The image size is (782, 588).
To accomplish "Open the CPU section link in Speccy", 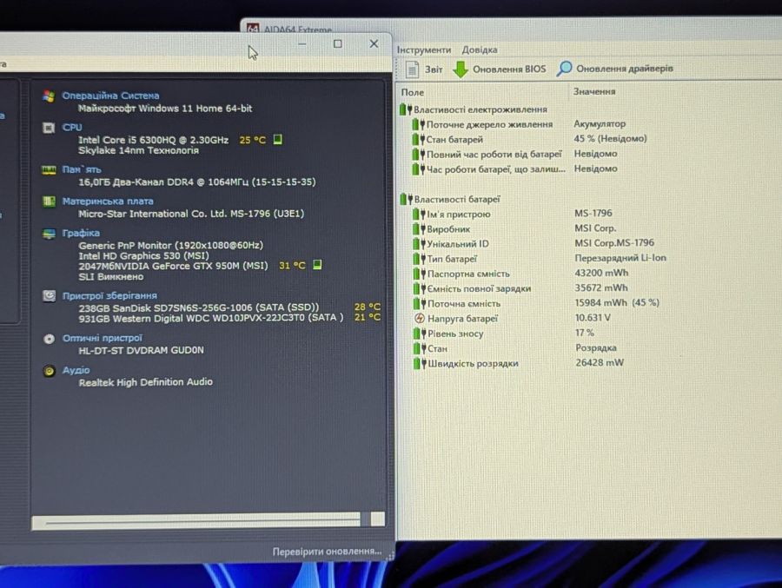I will click(x=72, y=127).
